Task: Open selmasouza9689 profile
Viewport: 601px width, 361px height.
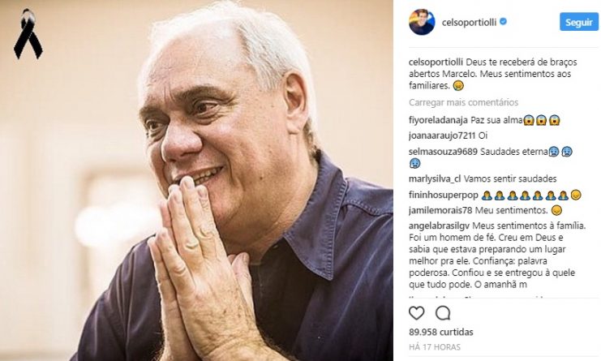Action: click(x=443, y=152)
